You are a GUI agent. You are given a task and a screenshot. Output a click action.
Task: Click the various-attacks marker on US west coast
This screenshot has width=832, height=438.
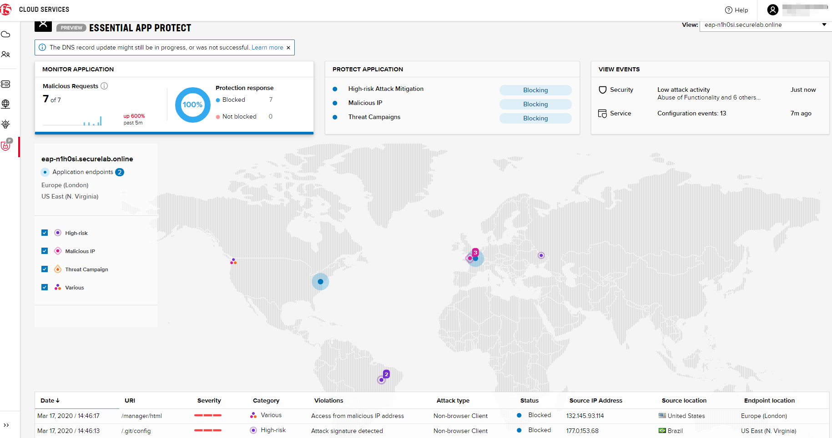[x=233, y=261]
